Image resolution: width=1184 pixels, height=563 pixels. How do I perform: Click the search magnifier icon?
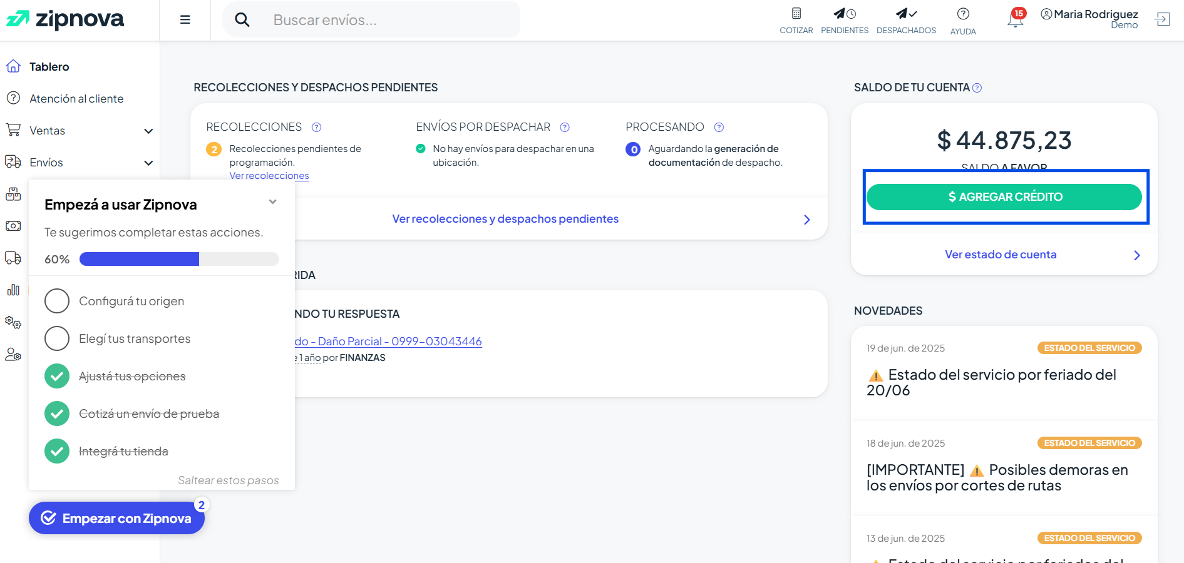click(242, 20)
